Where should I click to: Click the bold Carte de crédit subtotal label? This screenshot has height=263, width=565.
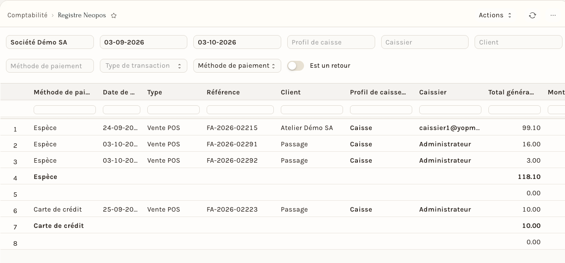(x=59, y=226)
